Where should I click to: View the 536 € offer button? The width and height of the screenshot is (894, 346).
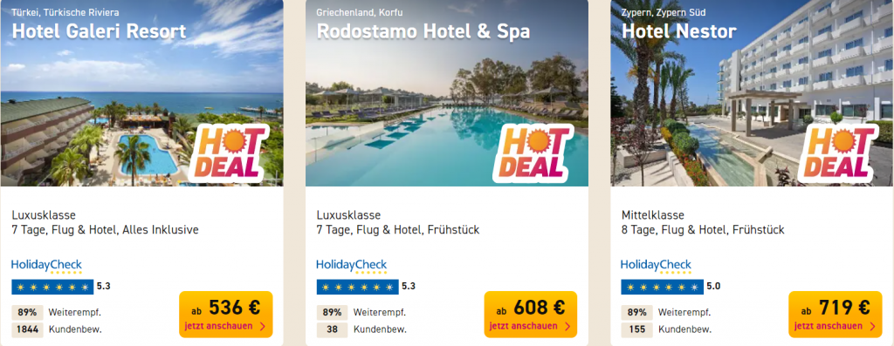coord(226,315)
